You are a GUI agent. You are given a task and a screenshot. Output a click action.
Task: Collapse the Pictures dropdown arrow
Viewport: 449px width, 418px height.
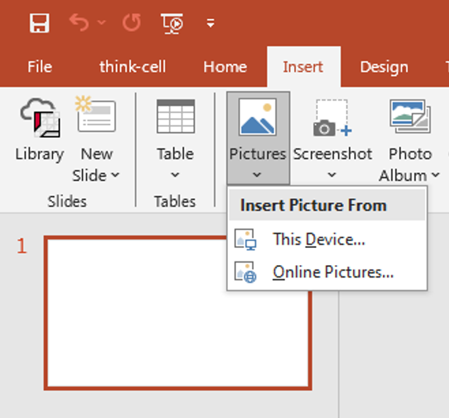pos(257,174)
